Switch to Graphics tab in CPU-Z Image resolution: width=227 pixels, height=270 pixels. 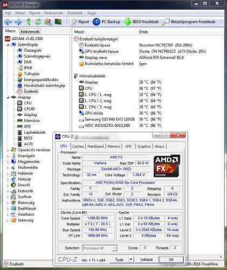click(x=144, y=146)
